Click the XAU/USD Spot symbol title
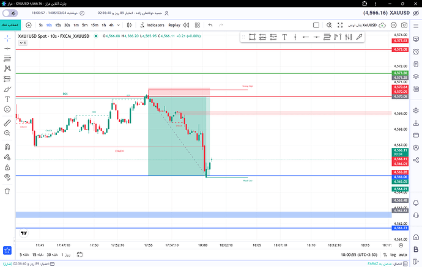422x267 pixels. point(54,36)
